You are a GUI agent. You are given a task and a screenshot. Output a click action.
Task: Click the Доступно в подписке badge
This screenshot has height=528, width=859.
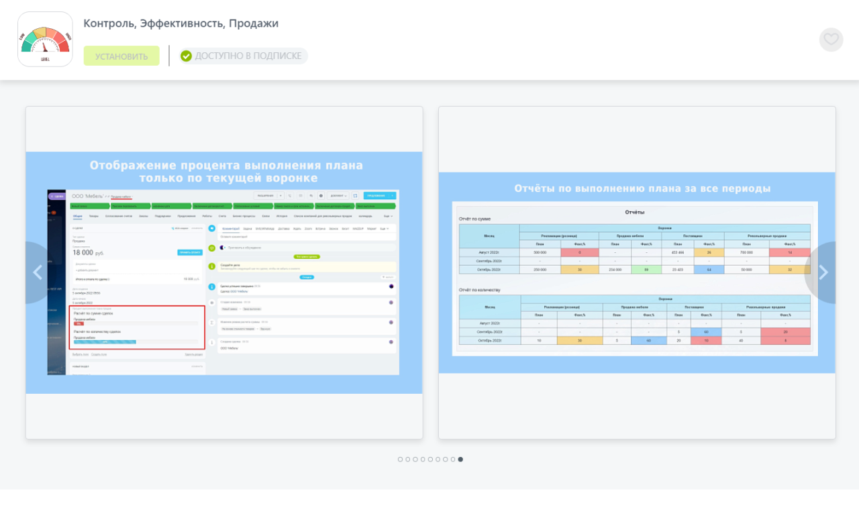243,56
